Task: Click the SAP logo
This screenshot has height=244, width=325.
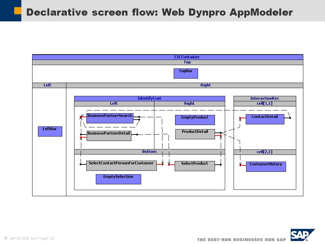Action: [303, 235]
